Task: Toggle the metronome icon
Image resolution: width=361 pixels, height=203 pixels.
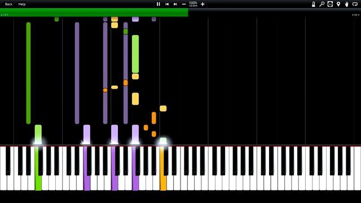Action: [x=314, y=4]
